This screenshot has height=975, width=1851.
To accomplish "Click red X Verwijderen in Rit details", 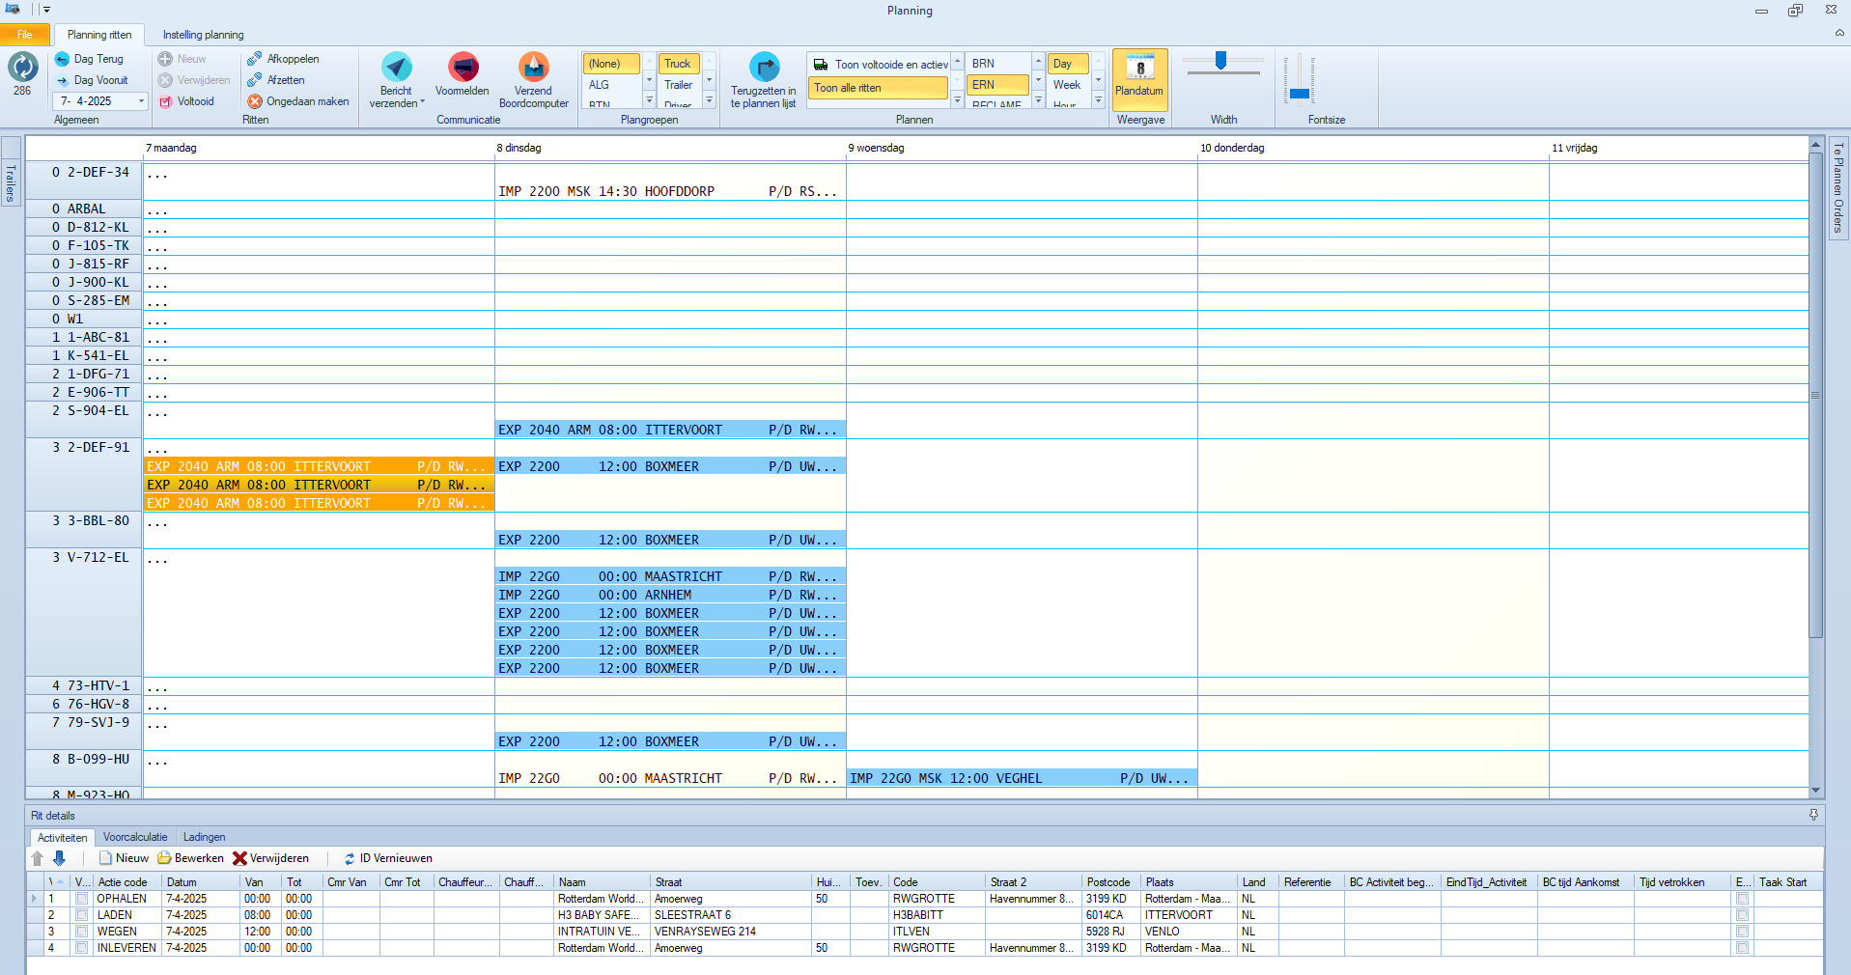I will 239,858.
